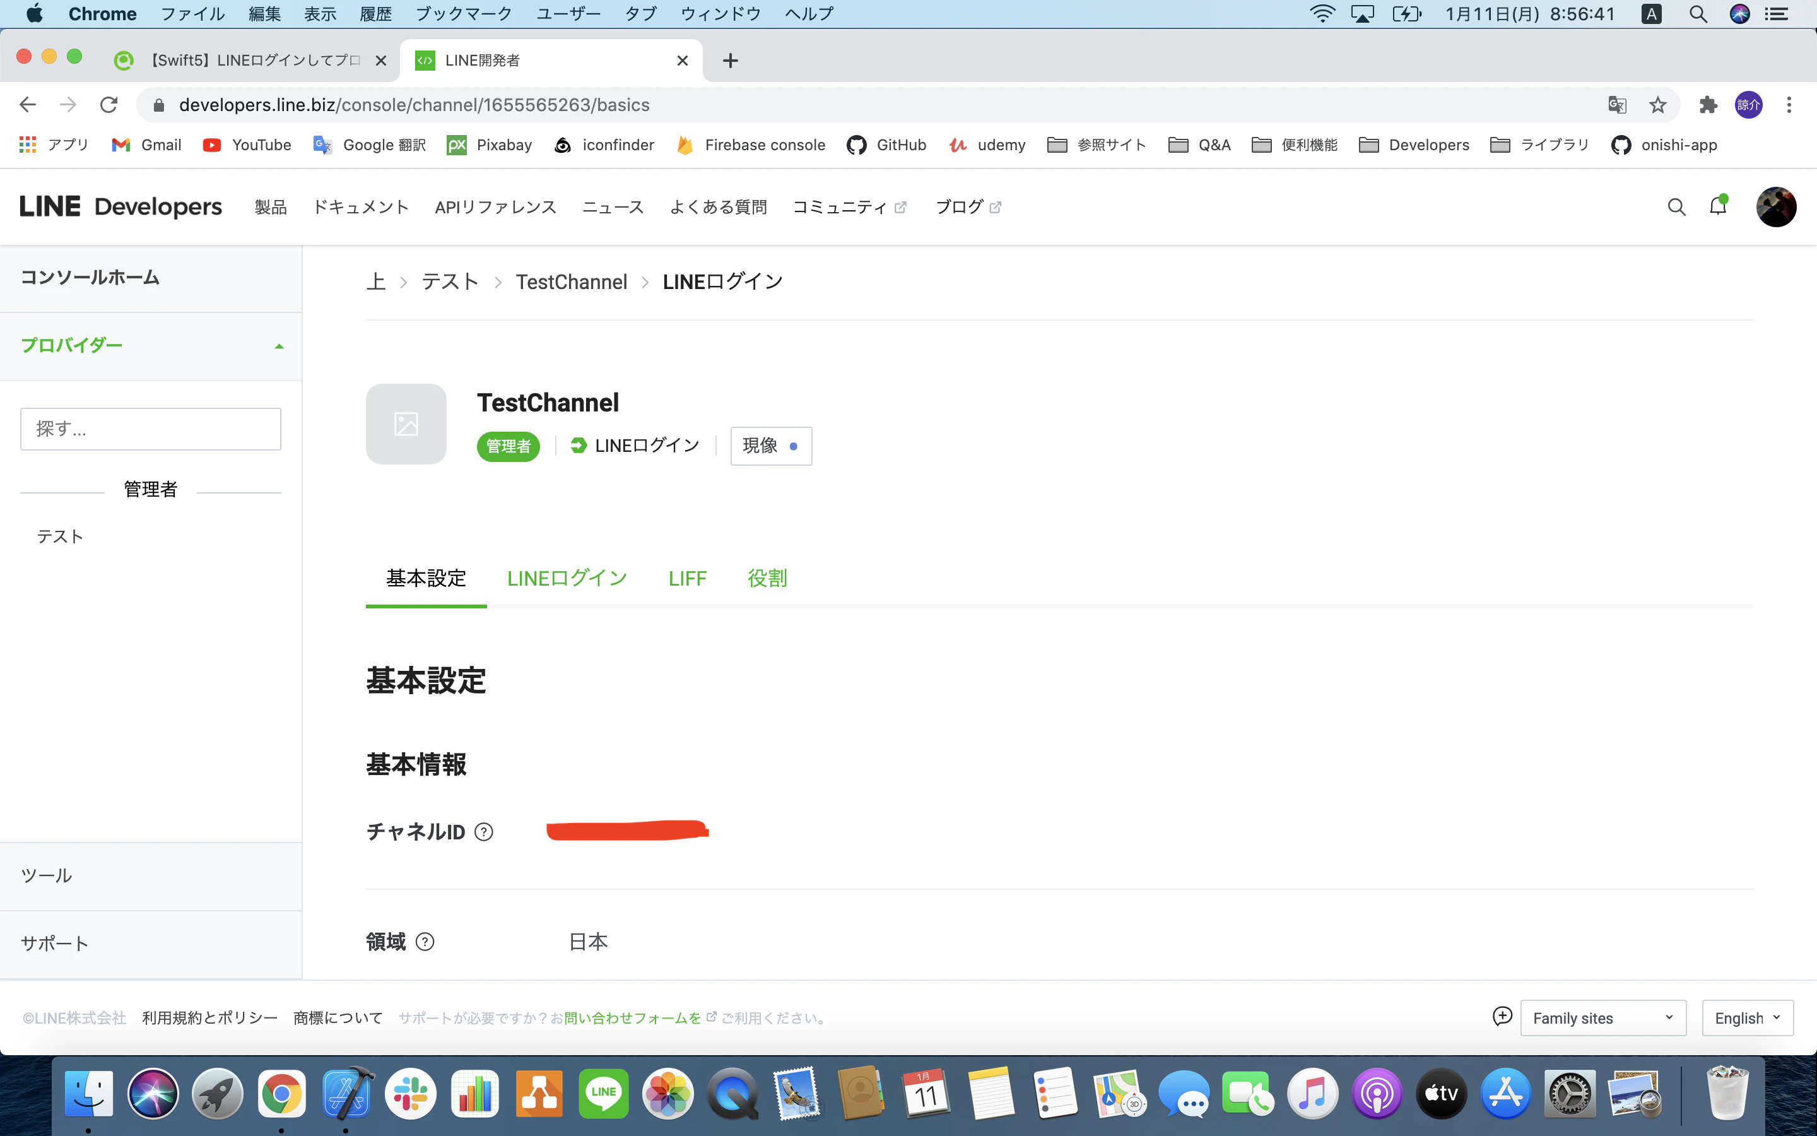Open the よくある質問 nav item
The height and width of the screenshot is (1136, 1817).
point(719,208)
